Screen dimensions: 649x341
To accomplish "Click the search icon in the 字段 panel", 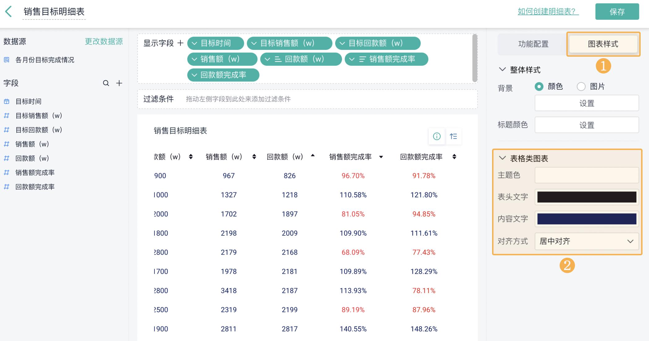I will (x=106, y=83).
